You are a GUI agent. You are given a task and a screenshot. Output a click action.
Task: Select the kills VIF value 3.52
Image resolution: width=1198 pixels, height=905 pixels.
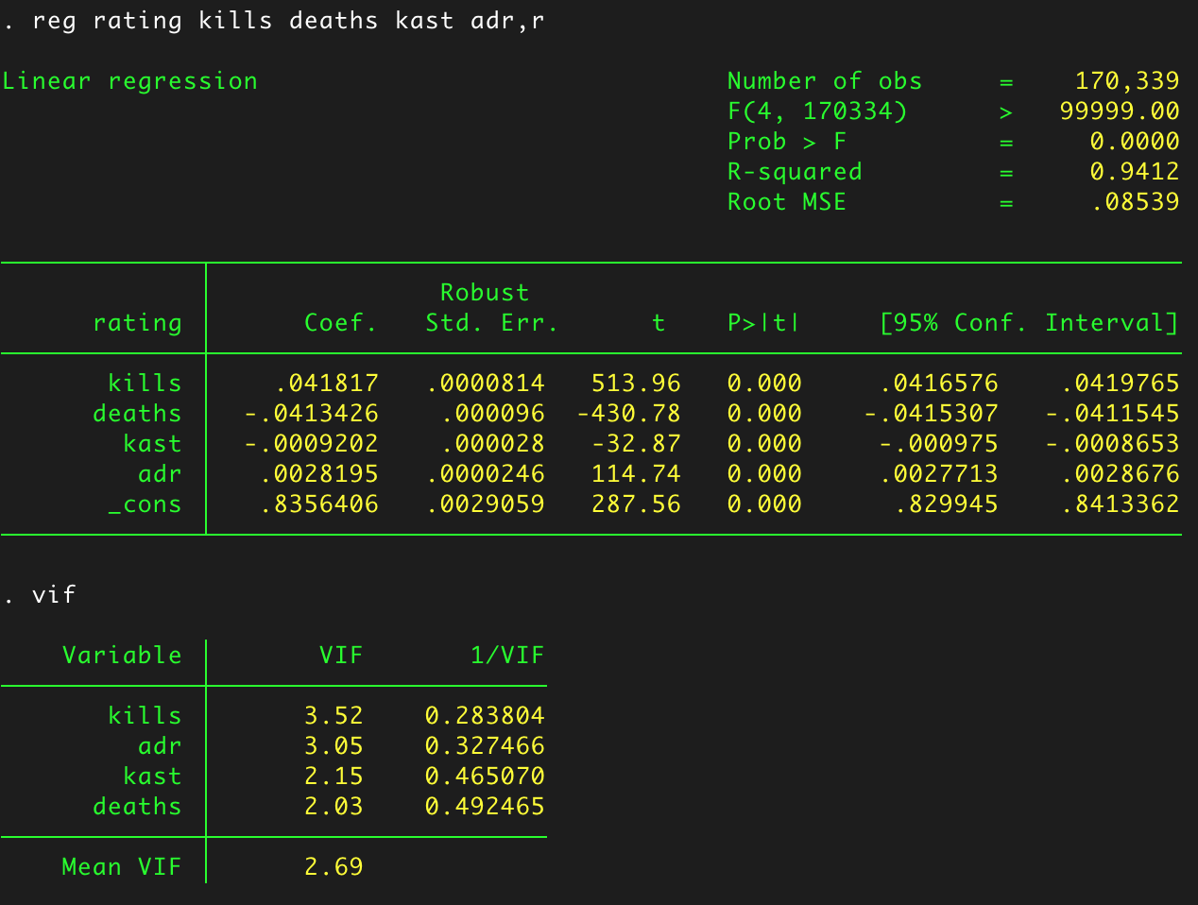[x=334, y=715]
